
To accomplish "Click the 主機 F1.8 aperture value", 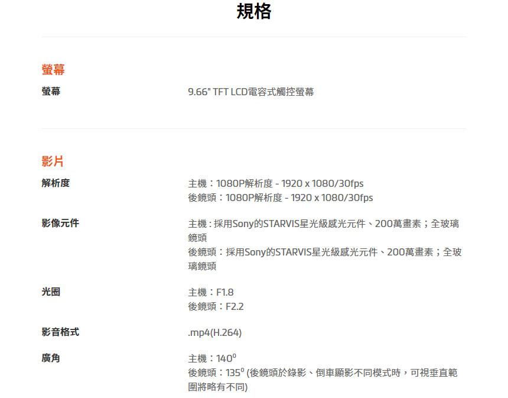I will coord(211,292).
